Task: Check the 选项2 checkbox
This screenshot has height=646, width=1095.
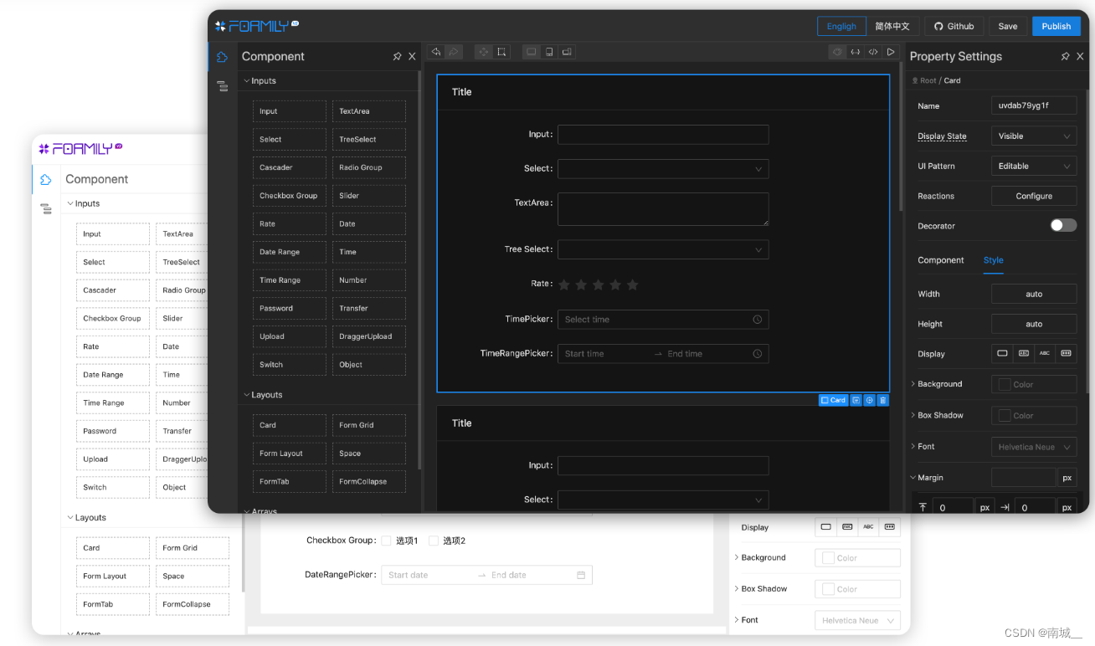Action: 433,540
